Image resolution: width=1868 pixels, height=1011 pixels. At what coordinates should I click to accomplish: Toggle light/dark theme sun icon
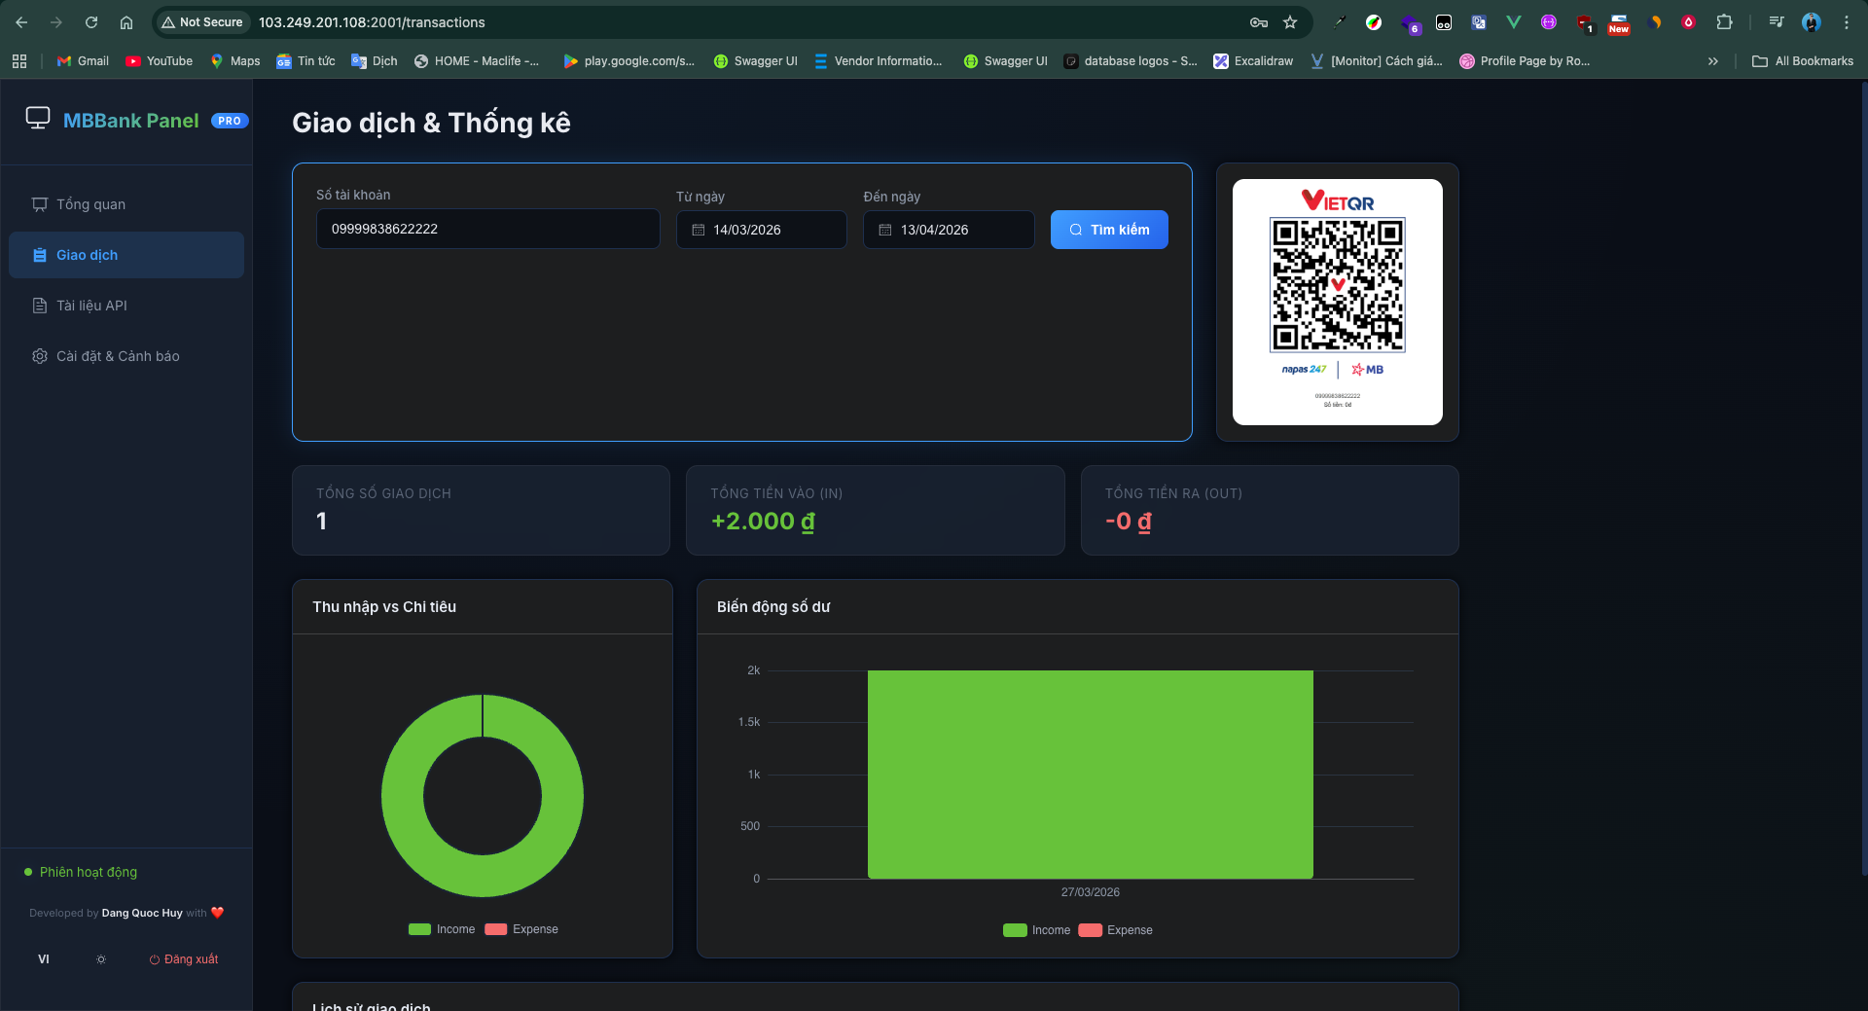coord(101,959)
